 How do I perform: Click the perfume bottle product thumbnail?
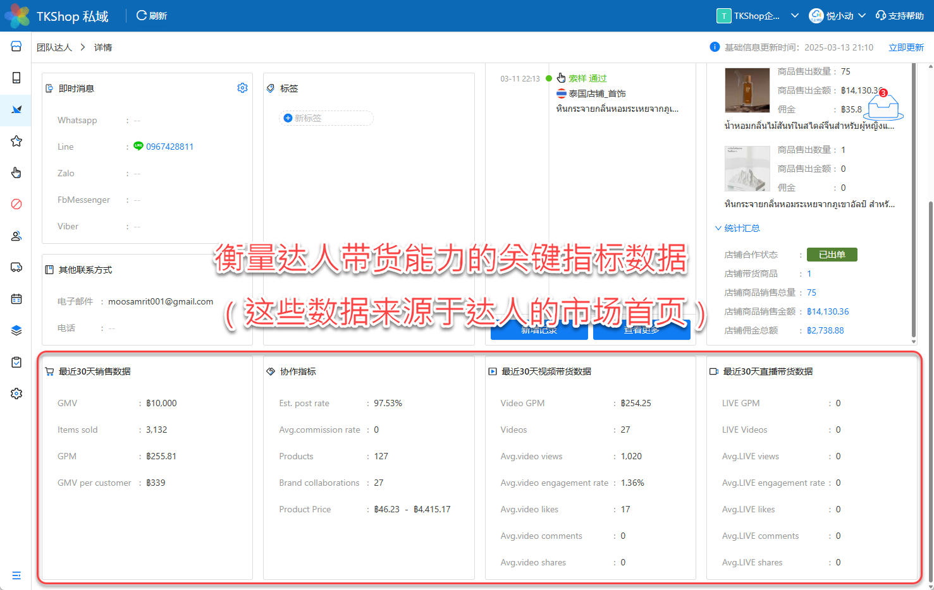coord(747,90)
